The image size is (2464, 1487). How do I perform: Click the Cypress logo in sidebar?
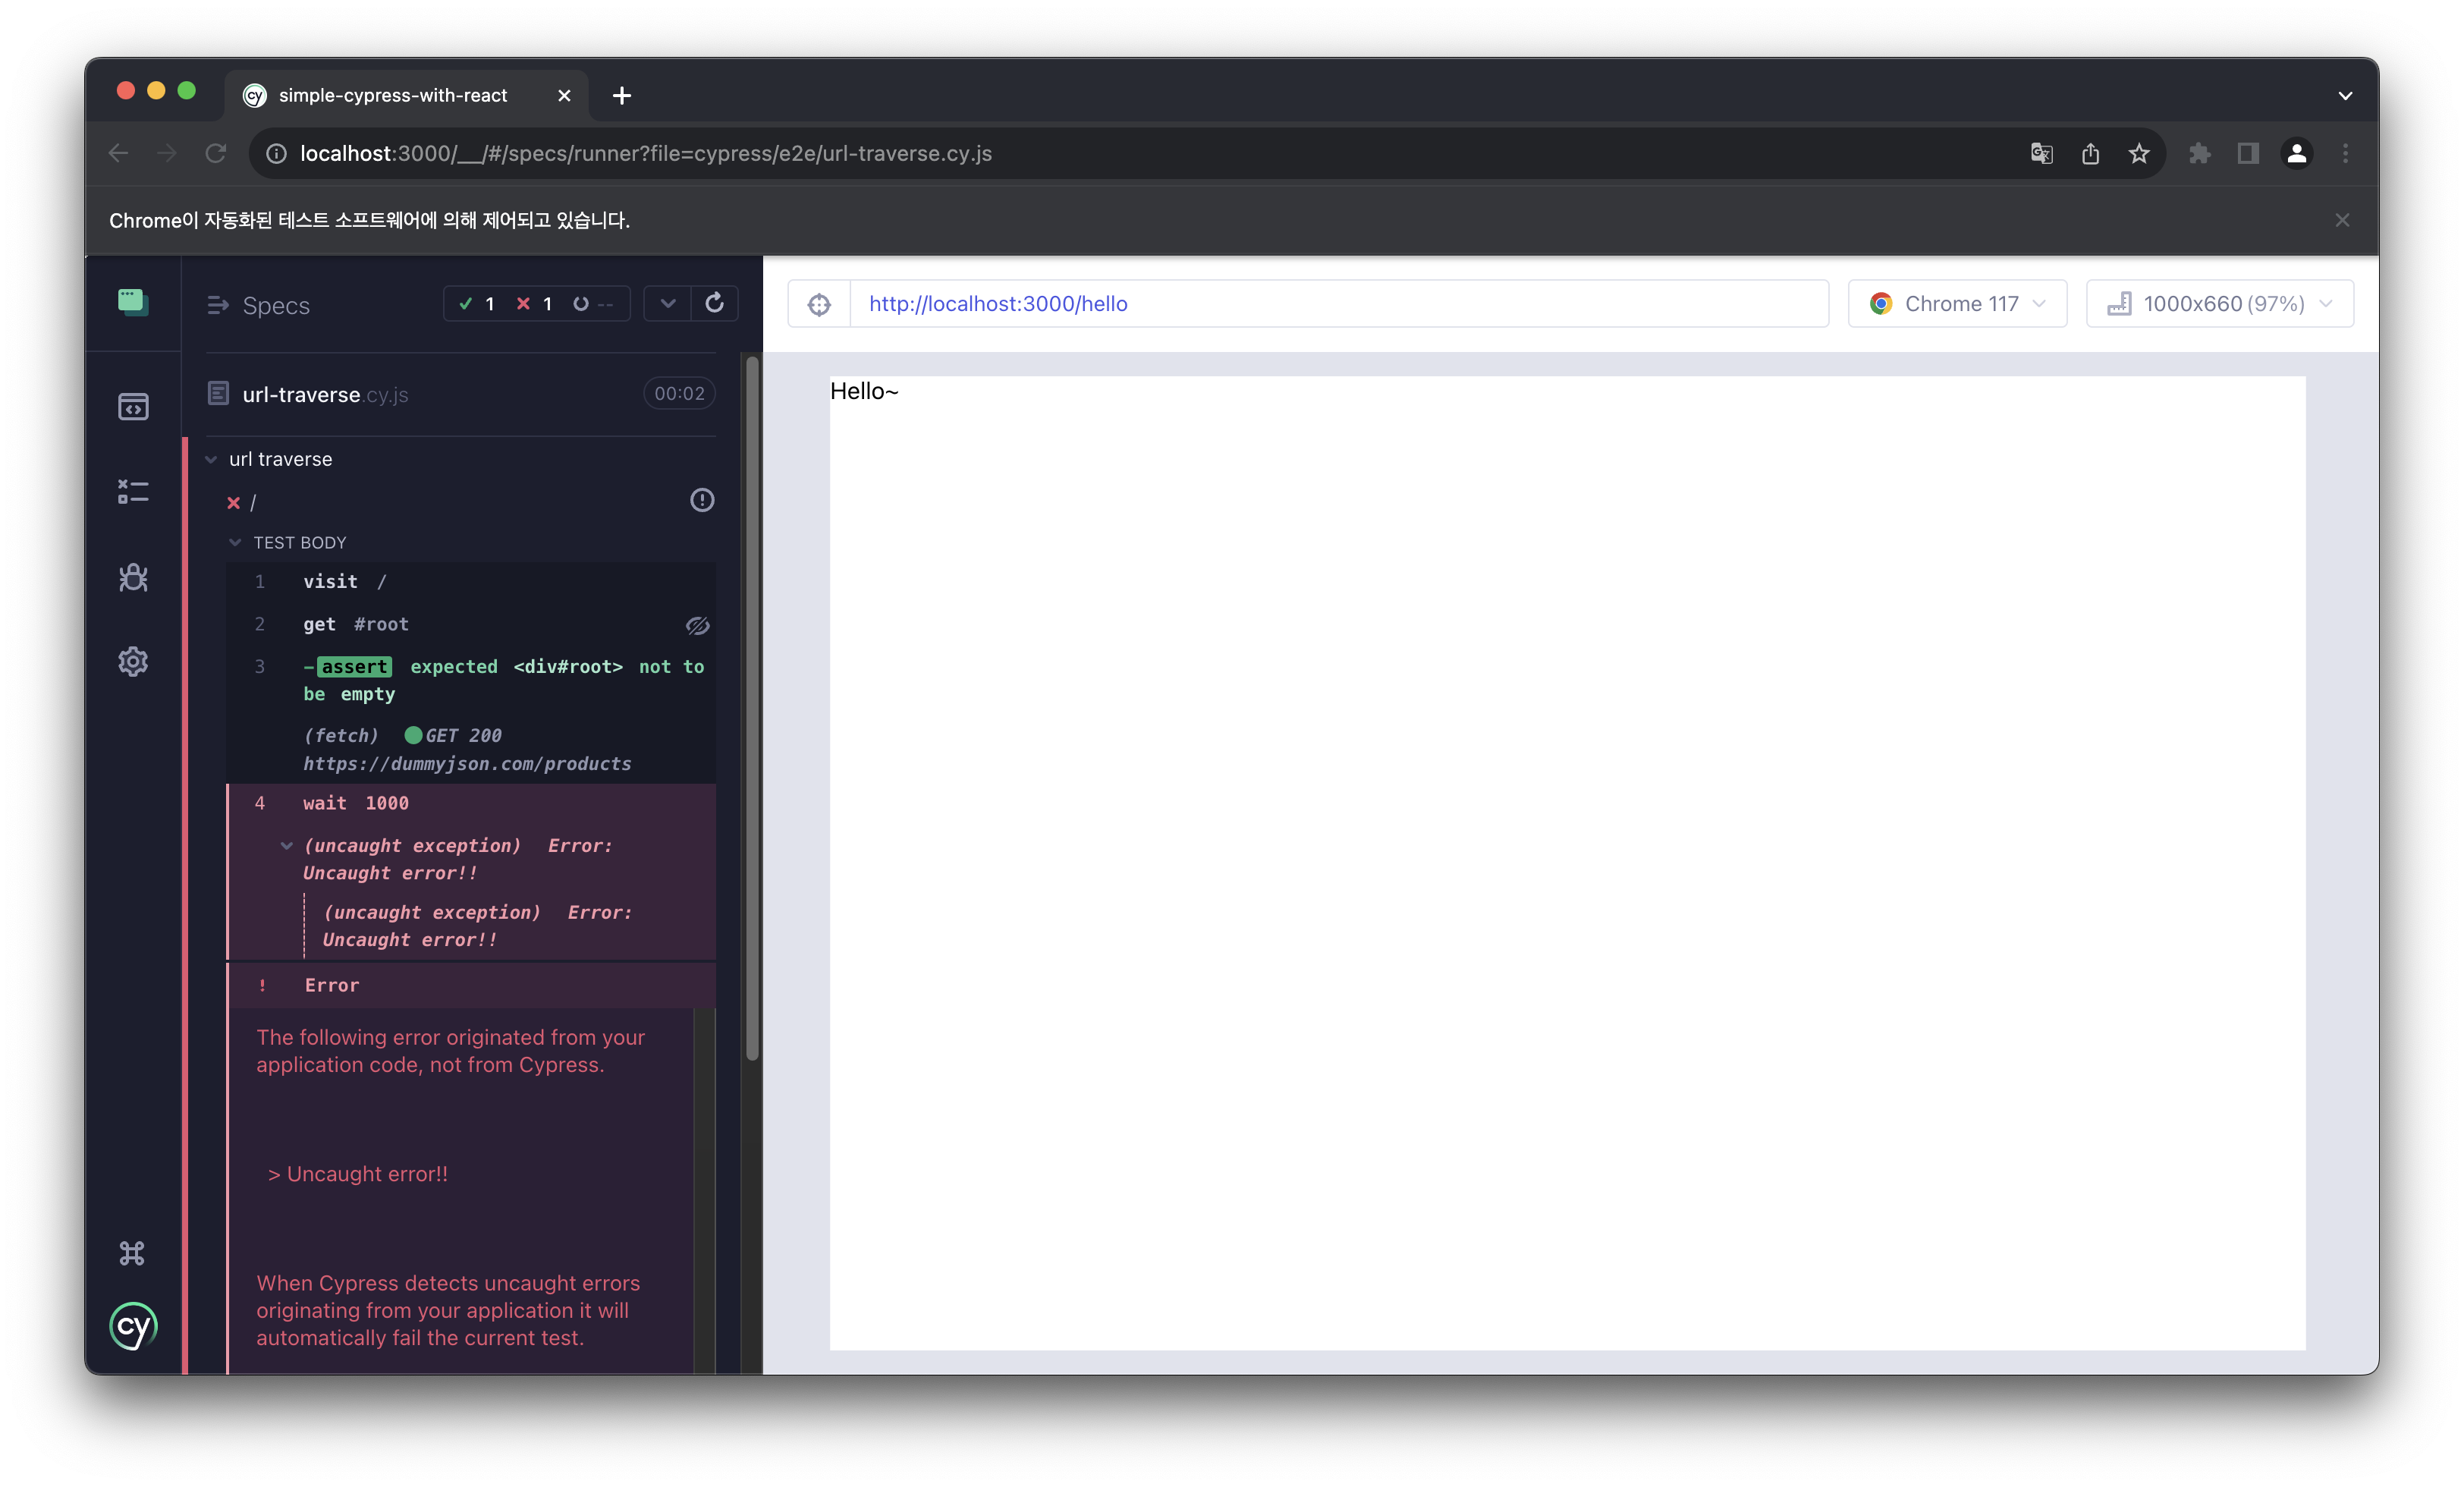click(x=133, y=1326)
